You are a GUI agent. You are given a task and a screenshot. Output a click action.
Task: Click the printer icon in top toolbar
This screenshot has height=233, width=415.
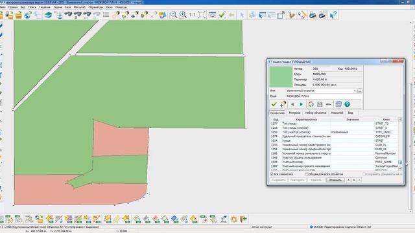313,15
